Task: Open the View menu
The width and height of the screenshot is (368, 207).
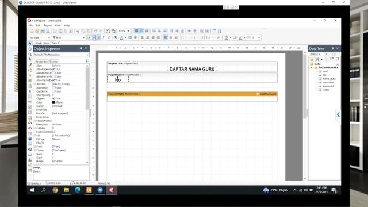Action: (x=57, y=25)
